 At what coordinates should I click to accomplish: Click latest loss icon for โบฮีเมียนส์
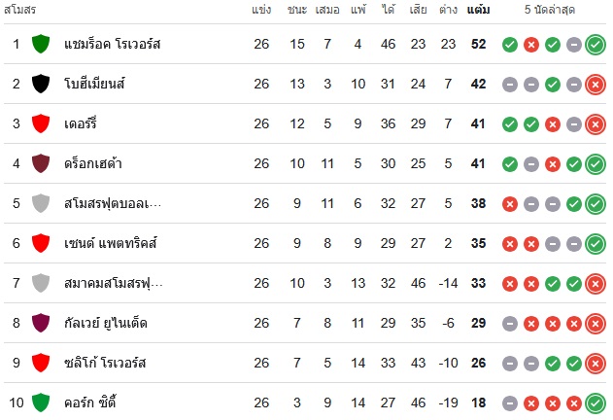[x=596, y=85]
